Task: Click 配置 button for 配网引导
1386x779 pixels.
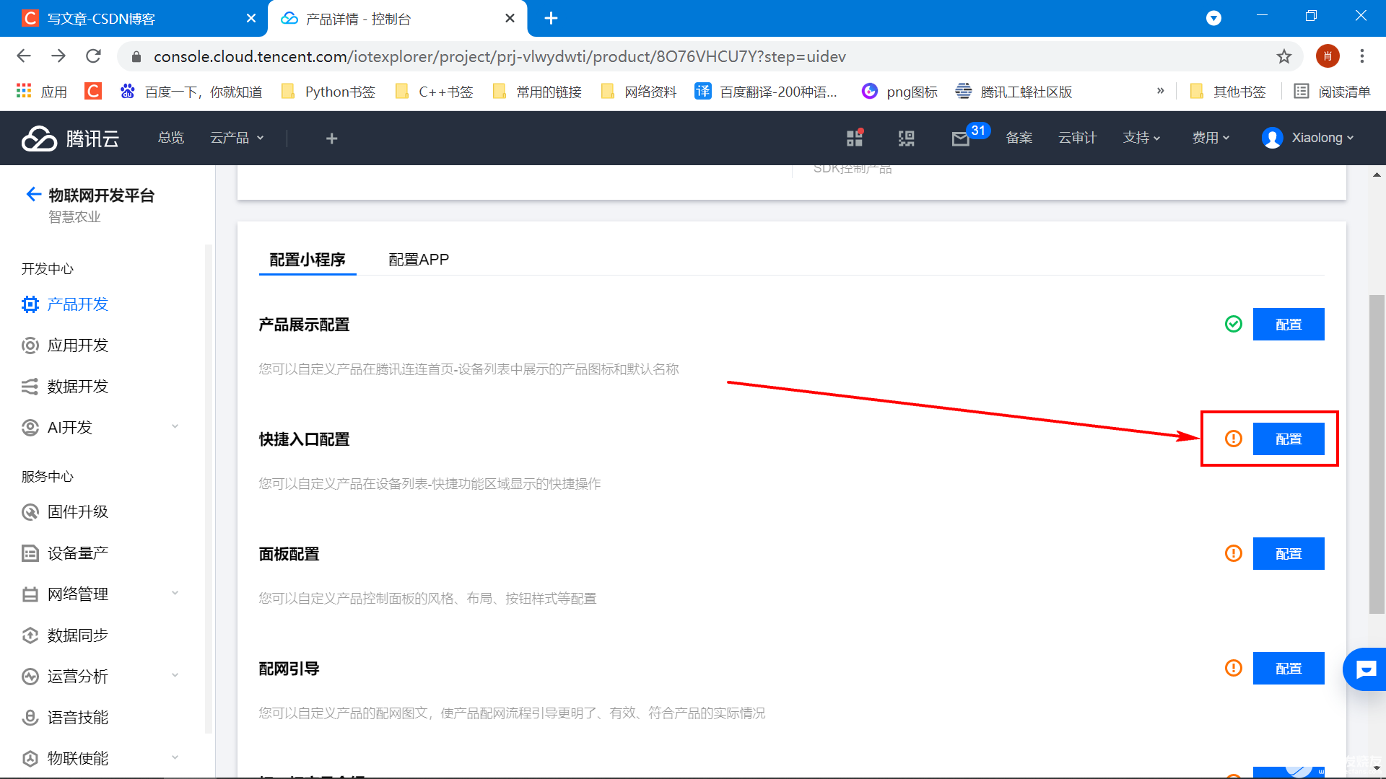Action: pyautogui.click(x=1289, y=668)
